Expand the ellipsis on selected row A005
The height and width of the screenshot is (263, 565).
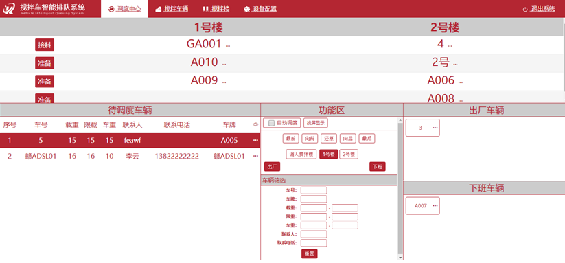point(256,141)
